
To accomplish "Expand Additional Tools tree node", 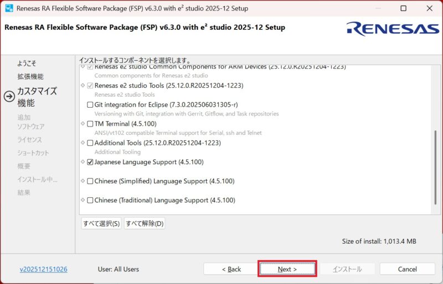I will (x=83, y=143).
